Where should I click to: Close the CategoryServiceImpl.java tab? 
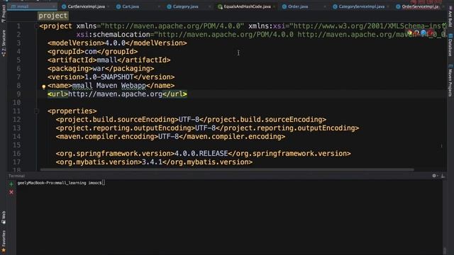click(388, 6)
